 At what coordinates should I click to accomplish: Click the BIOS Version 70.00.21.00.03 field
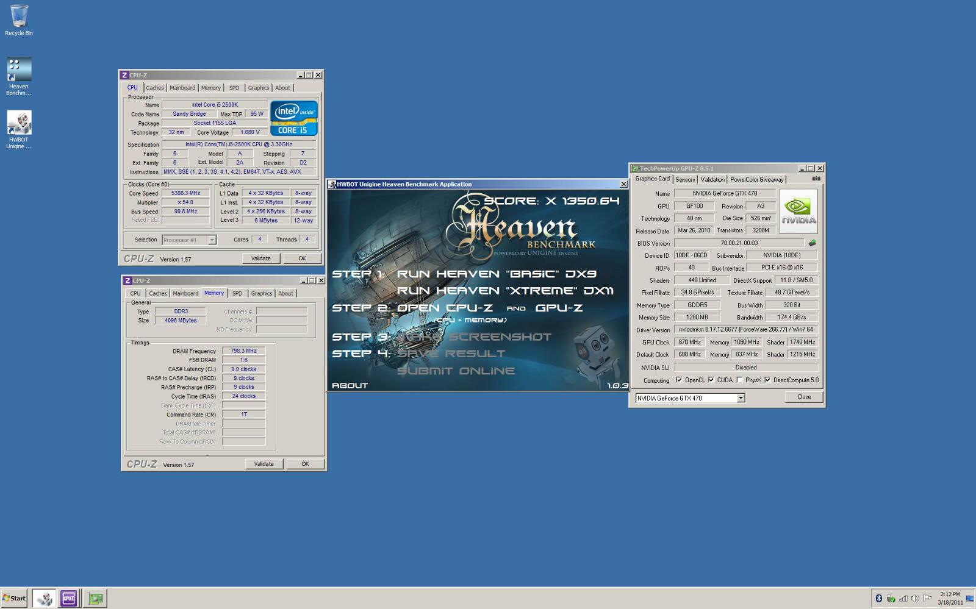pyautogui.click(x=739, y=243)
